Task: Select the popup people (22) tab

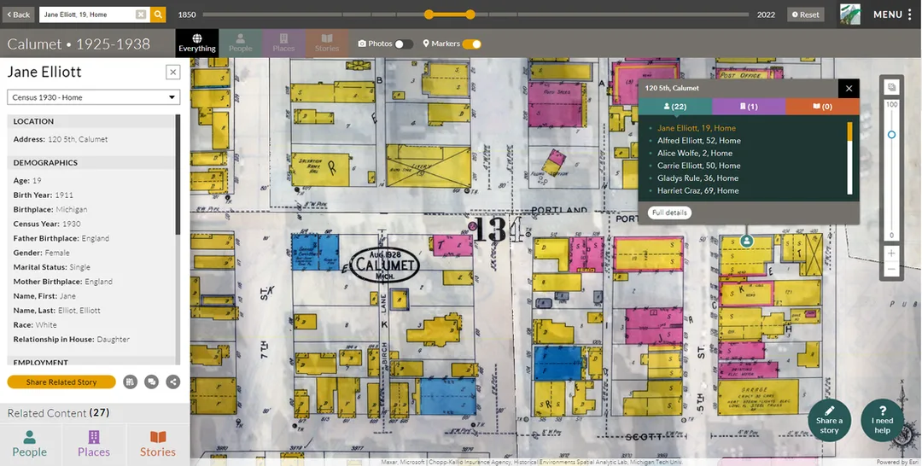Action: click(x=675, y=107)
